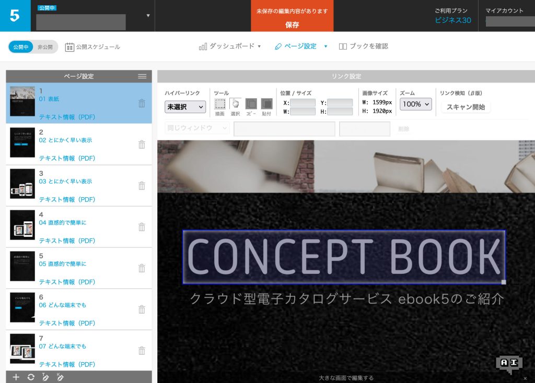Switch publish toggle to 非公開
This screenshot has height=383, width=535.
pyautogui.click(x=45, y=47)
